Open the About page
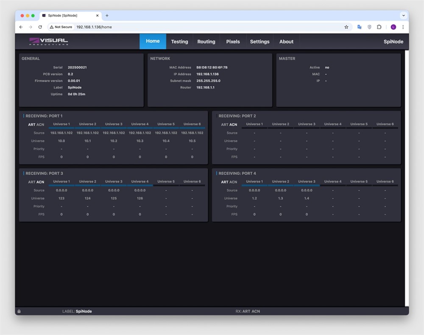 286,42
